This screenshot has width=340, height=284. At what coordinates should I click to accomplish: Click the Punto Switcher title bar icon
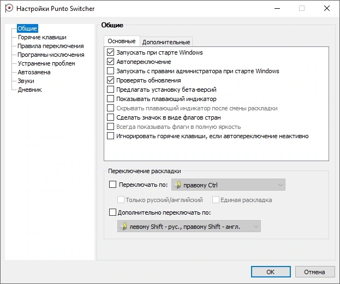click(9, 8)
